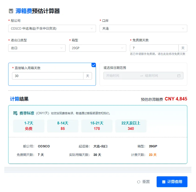Expand the 箱型 dropdown showing 20GP
Screen dimensions: 196x192
(98, 48)
